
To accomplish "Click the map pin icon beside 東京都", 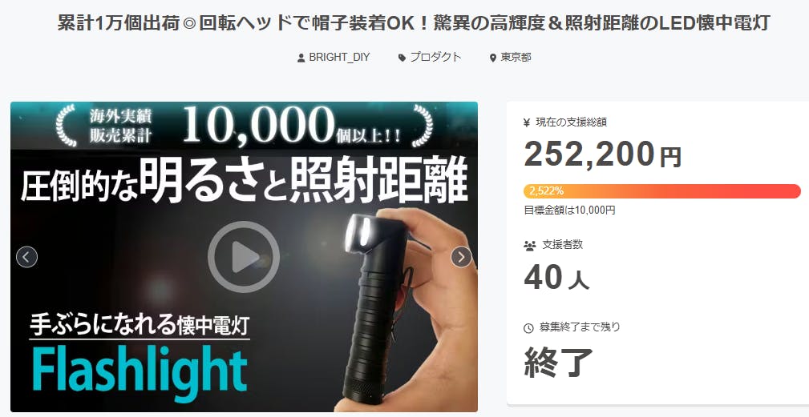I will click(493, 58).
